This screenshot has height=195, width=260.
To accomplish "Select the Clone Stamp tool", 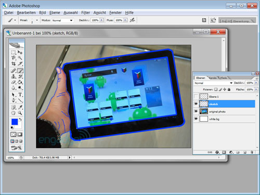I will pyautogui.click(x=14, y=76).
